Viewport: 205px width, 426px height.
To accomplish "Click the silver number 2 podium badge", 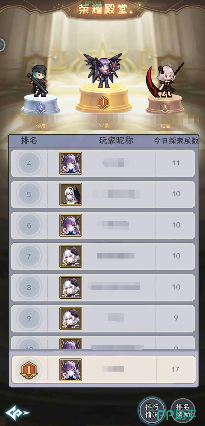I will (41, 109).
